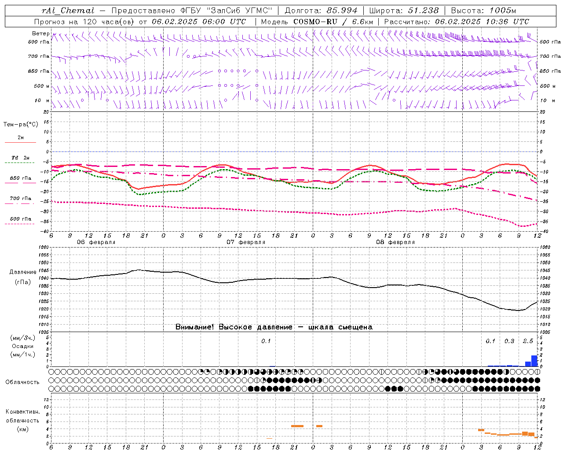This screenshot has width=563, height=451.
Task: Click the Широта: 51.238 value
Action: tap(404, 11)
